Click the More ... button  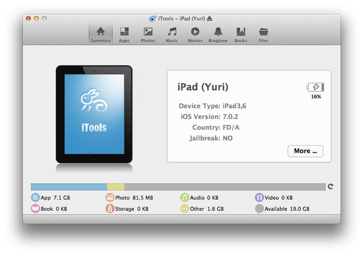coord(305,151)
